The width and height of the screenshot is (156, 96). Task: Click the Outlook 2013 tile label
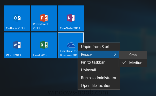coord(15,28)
